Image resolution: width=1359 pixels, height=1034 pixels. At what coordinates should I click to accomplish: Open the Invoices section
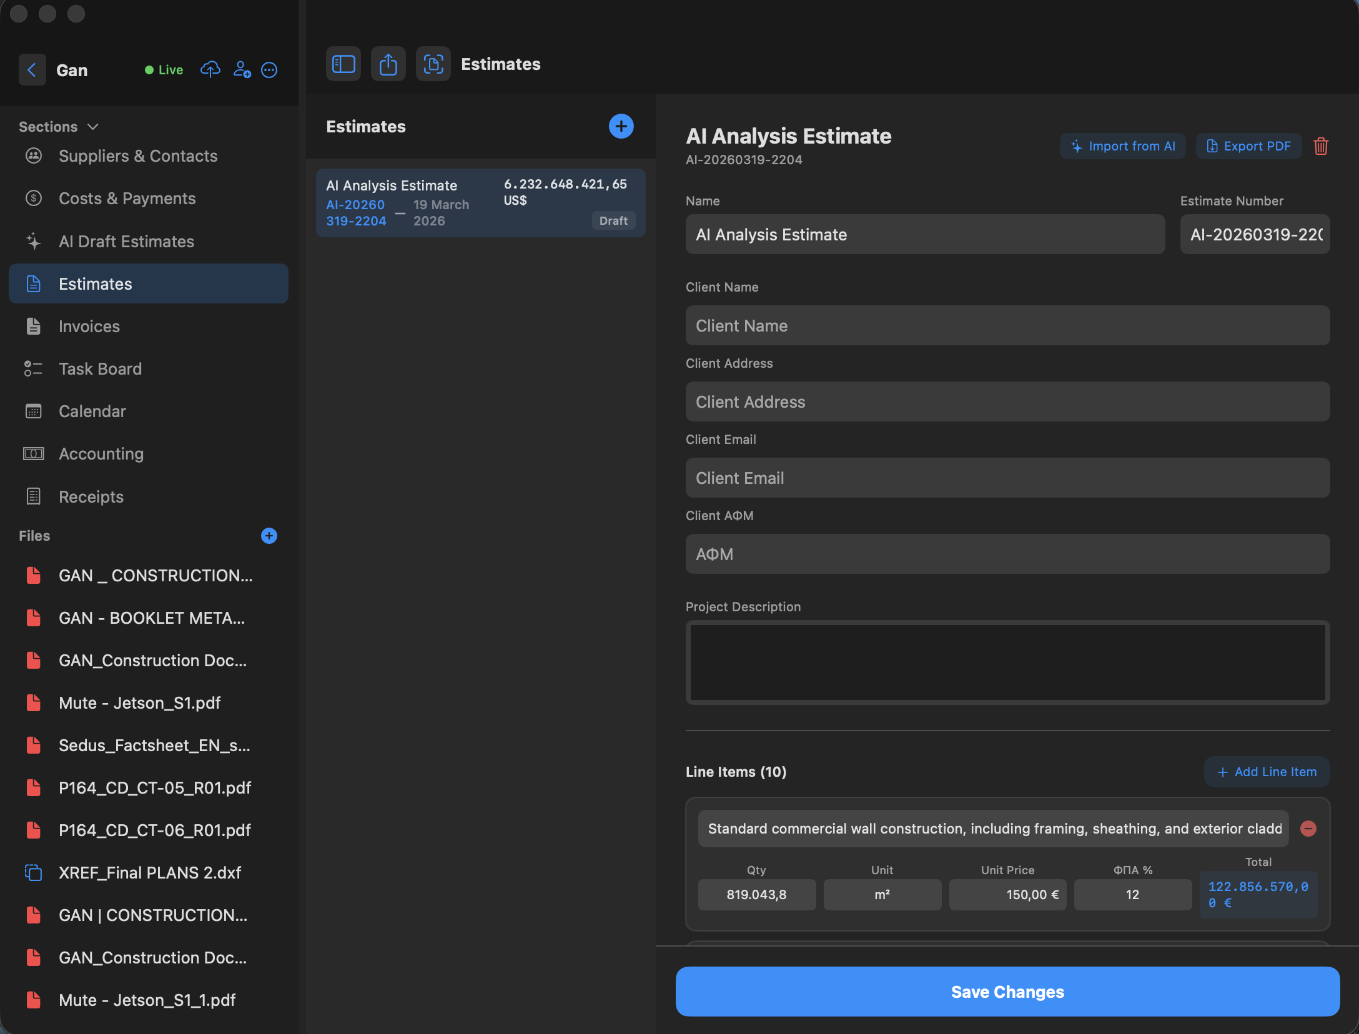tap(149, 327)
